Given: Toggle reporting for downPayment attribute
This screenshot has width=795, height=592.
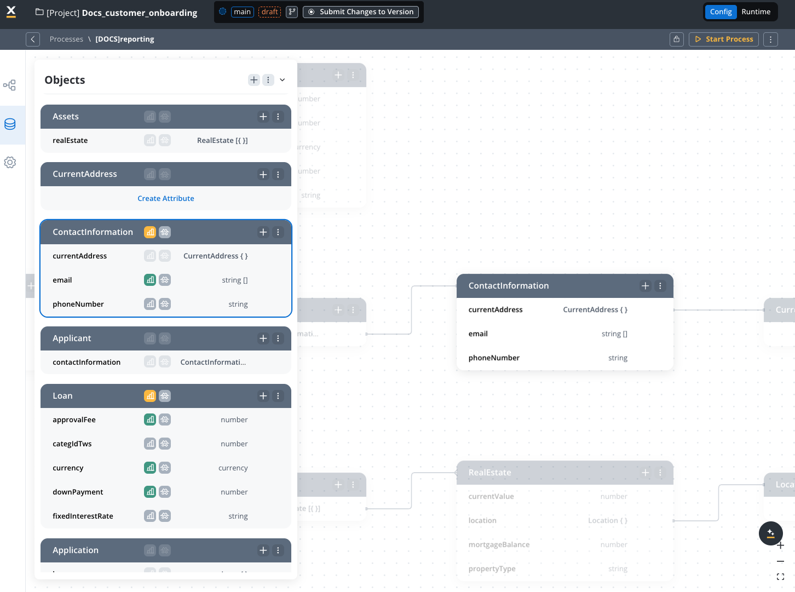Looking at the screenshot, I should click(150, 492).
